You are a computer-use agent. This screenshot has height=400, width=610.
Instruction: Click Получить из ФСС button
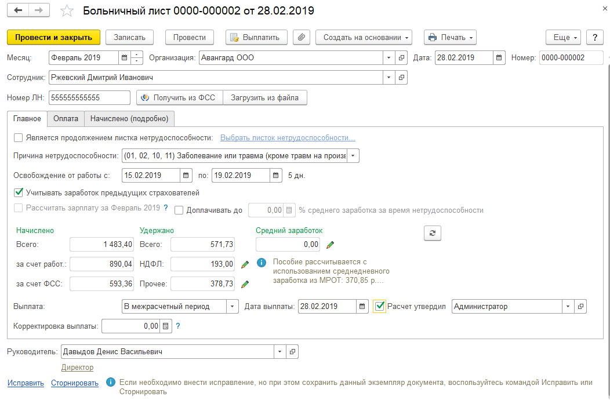click(180, 97)
